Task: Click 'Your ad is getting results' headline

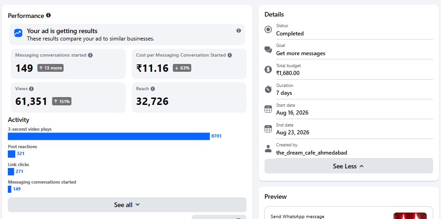Action: point(62,31)
